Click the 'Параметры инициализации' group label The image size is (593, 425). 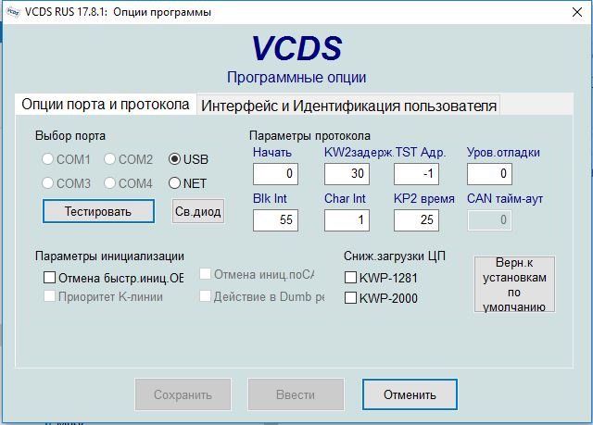click(x=109, y=256)
